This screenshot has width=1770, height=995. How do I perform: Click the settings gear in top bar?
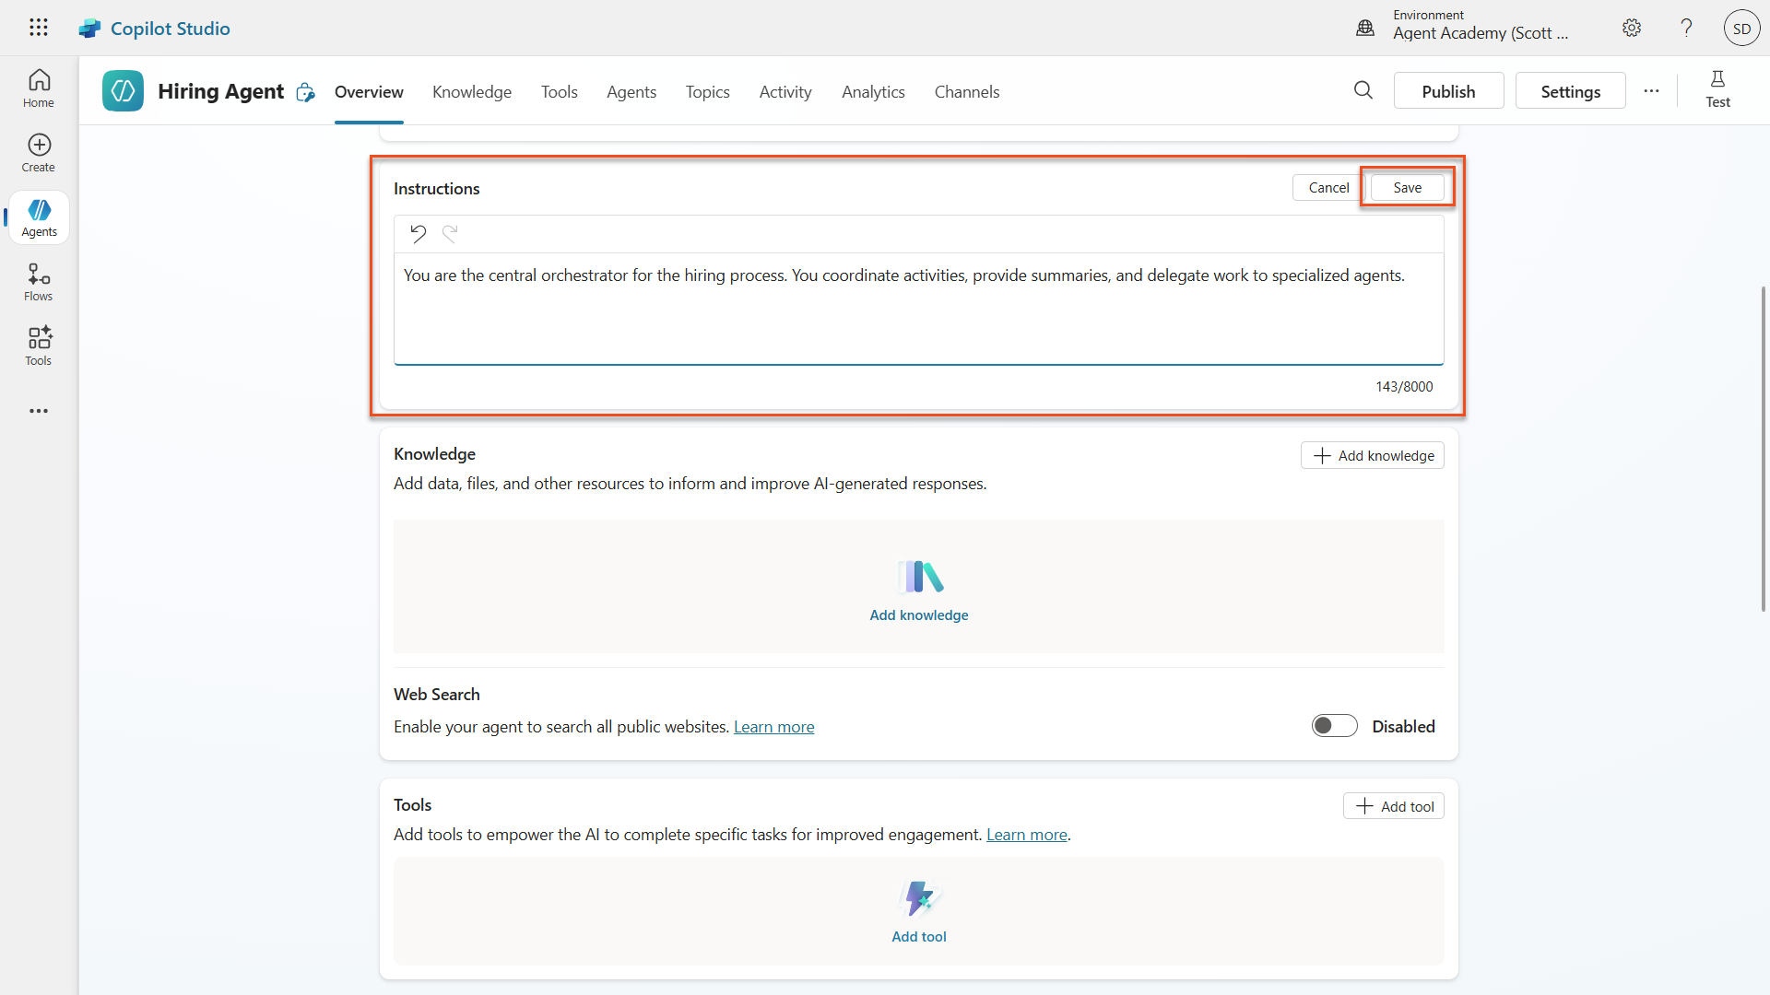[1631, 28]
